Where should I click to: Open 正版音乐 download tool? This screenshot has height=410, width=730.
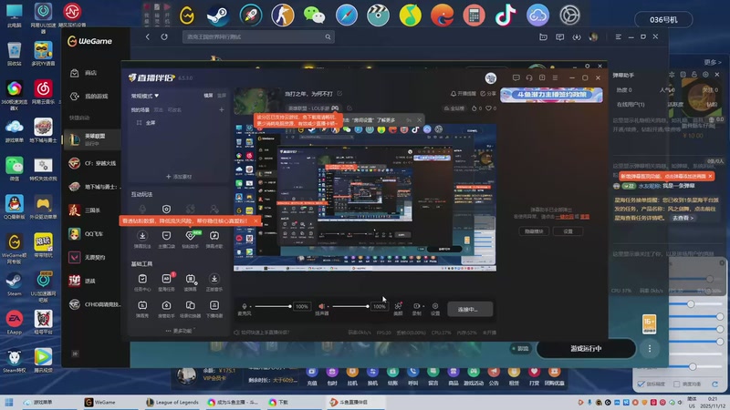point(214,282)
